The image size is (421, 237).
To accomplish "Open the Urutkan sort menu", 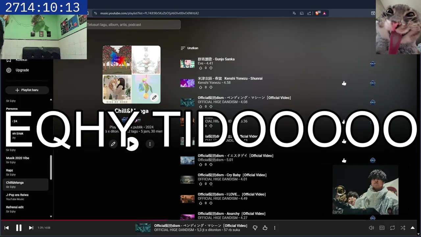I will pyautogui.click(x=189, y=48).
